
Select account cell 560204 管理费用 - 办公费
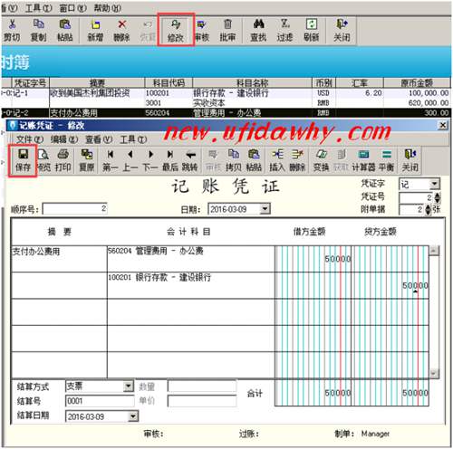(191, 259)
